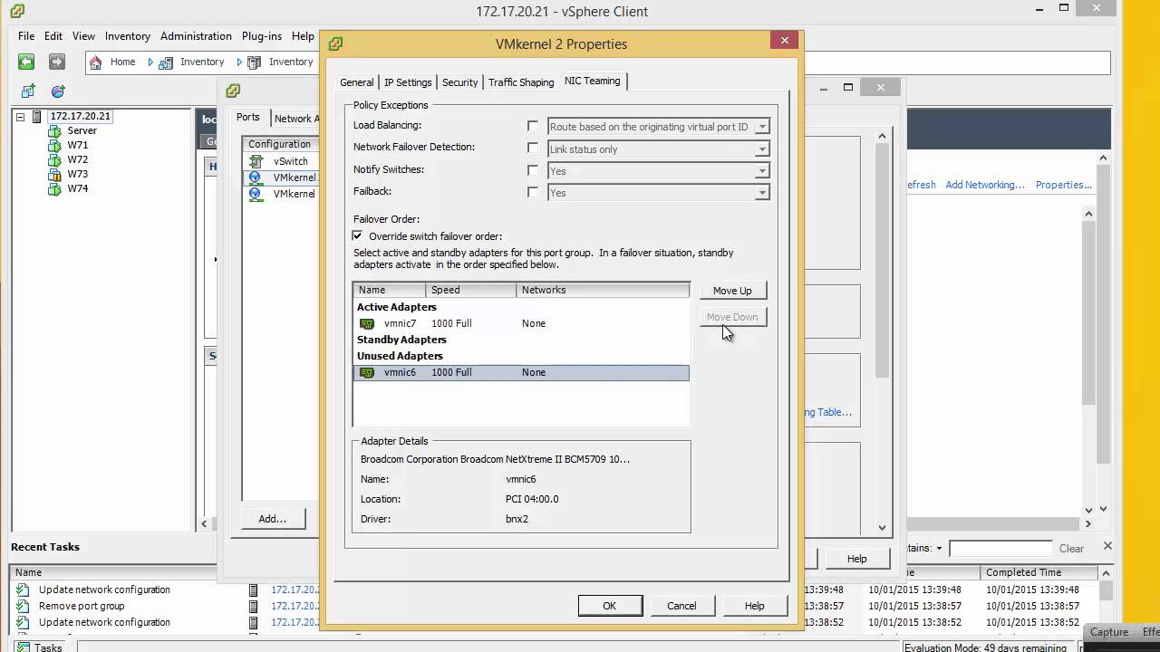Enable the Notify Switches checkbox
Image resolution: width=1160 pixels, height=652 pixels.
tap(533, 169)
